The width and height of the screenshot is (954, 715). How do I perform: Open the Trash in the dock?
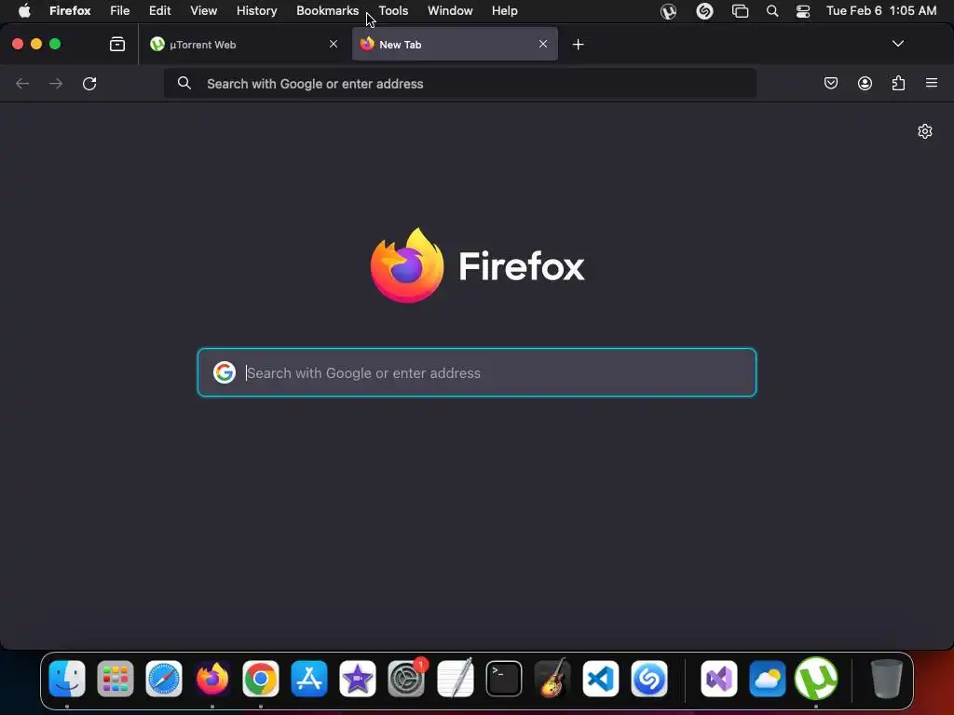pos(886,679)
